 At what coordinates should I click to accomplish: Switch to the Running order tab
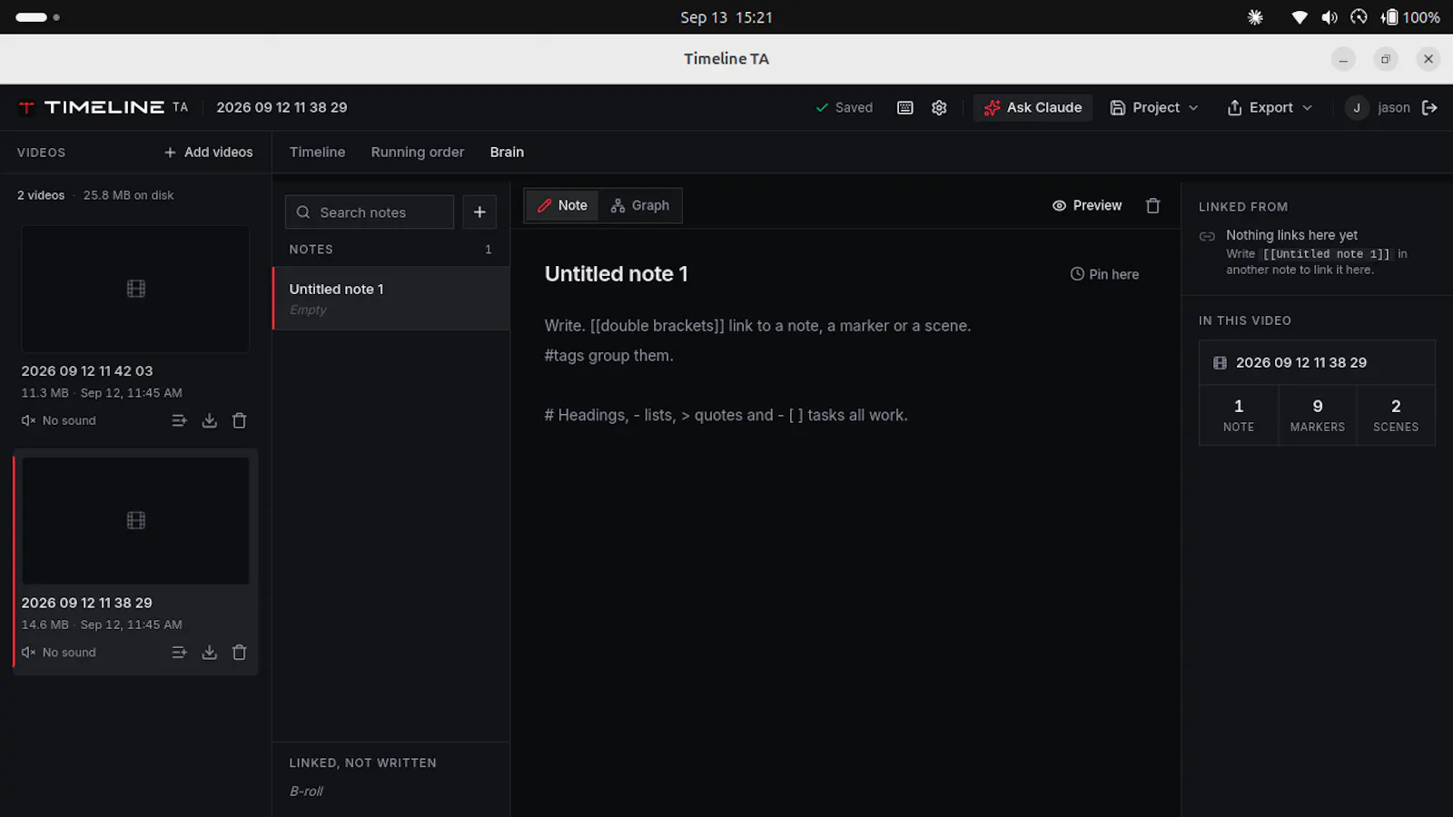coord(418,153)
